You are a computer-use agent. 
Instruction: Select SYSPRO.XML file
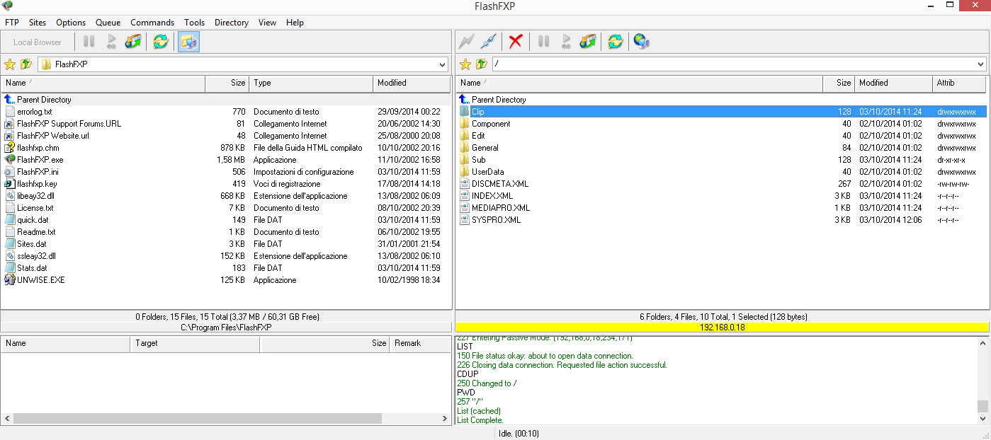[497, 220]
